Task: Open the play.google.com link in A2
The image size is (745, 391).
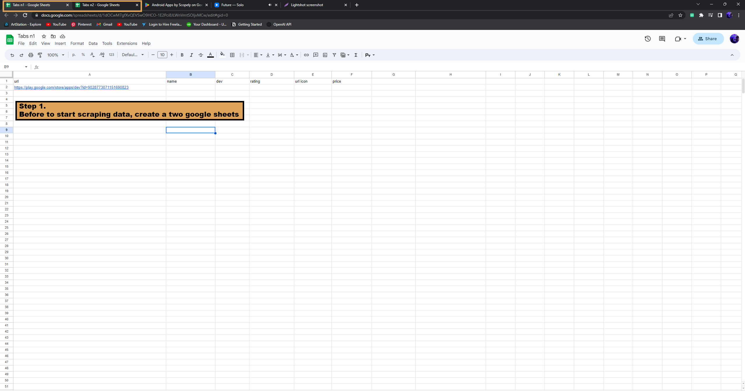Action: [x=71, y=87]
